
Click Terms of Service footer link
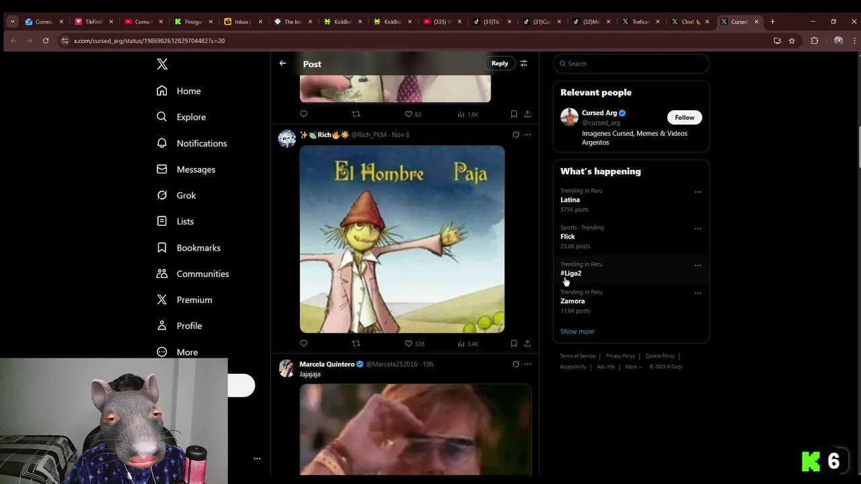tap(578, 356)
